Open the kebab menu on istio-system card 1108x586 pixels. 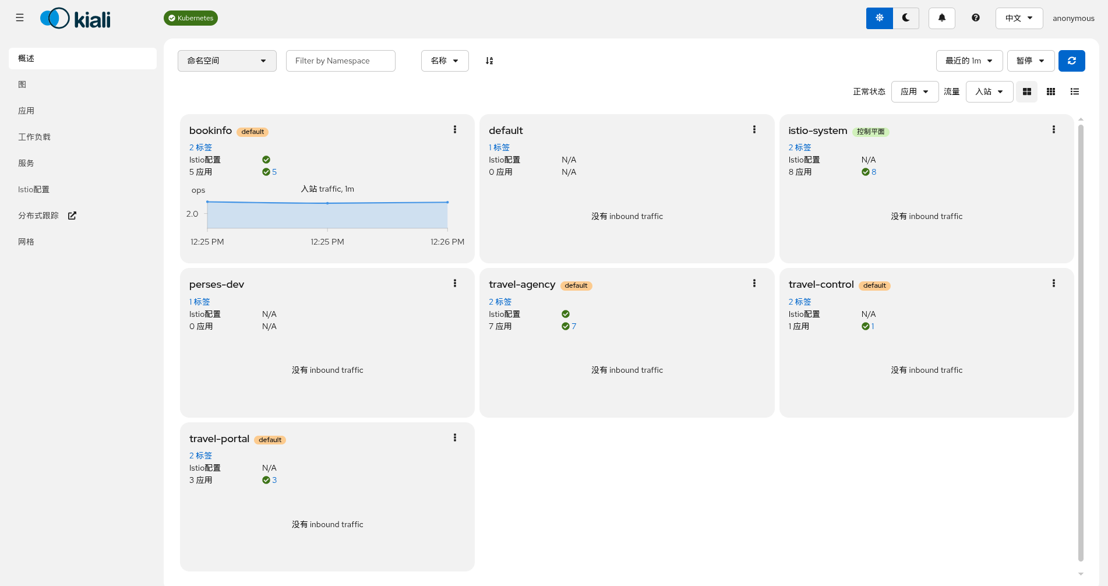pyautogui.click(x=1053, y=129)
